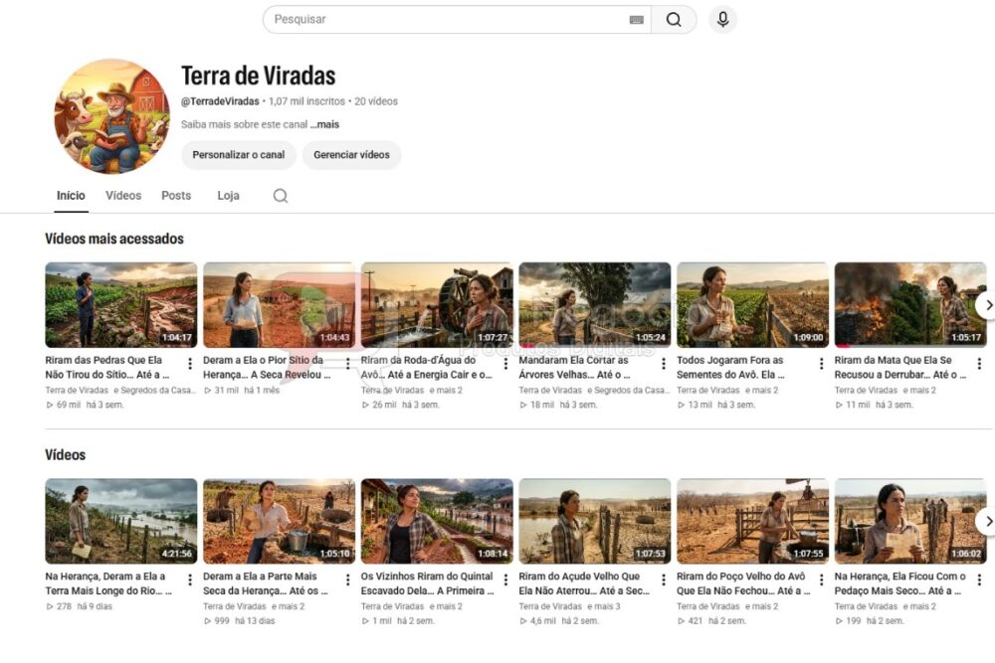Open the 4:21:56 flooded river thumbnail
Viewport: 995px width, 663px height.
pyautogui.click(x=121, y=521)
